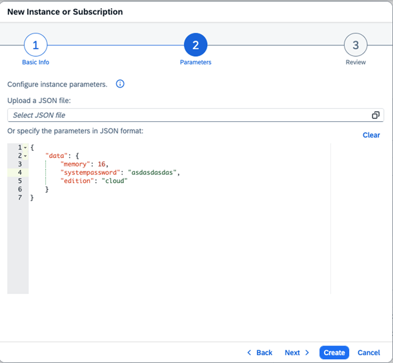The width and height of the screenshot is (393, 363).
Task: Go back with the Back button
Action: pyautogui.click(x=260, y=353)
